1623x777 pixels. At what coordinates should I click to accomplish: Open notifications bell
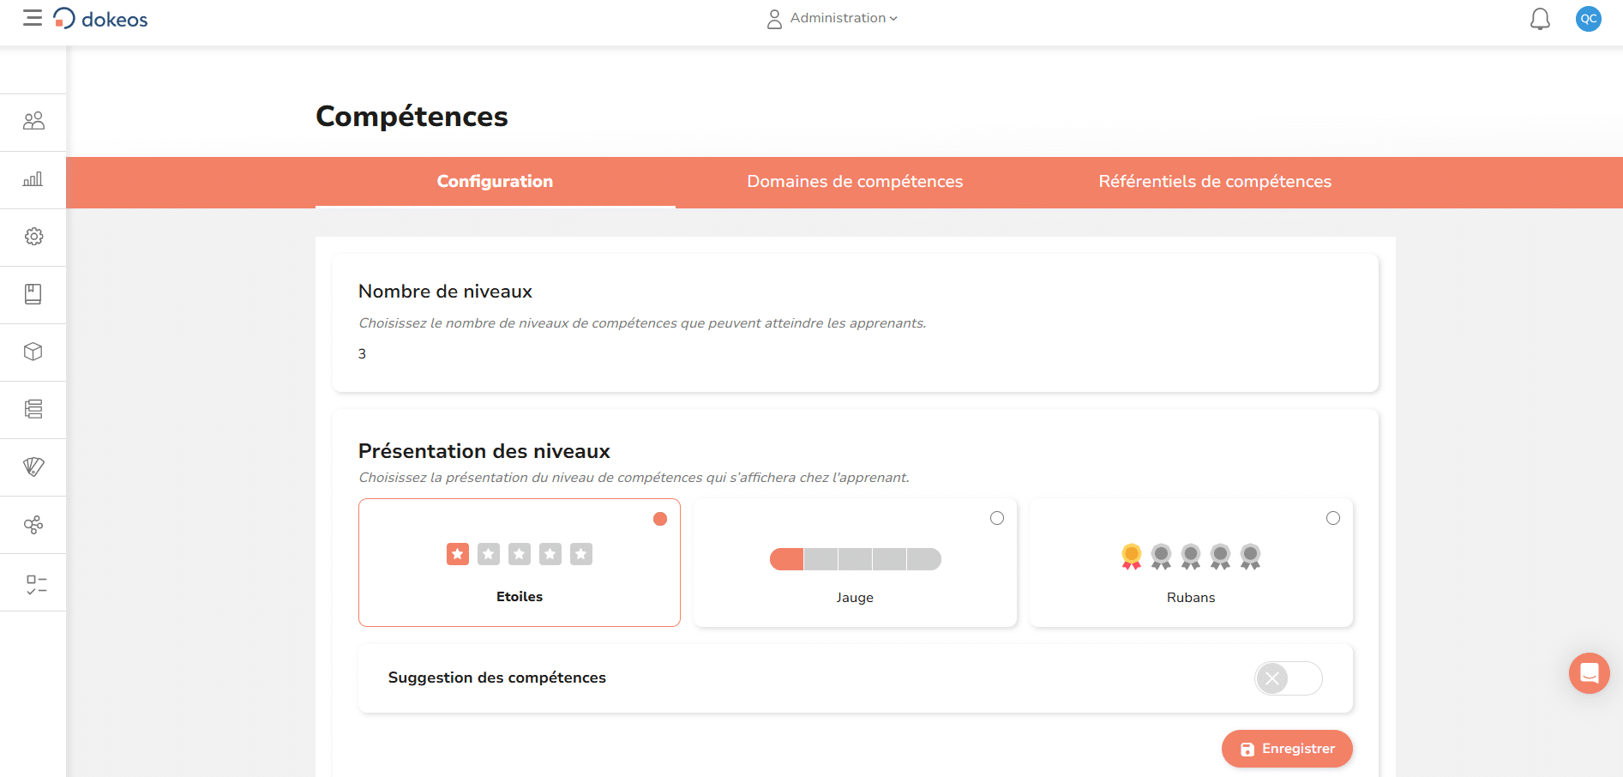[x=1540, y=19]
